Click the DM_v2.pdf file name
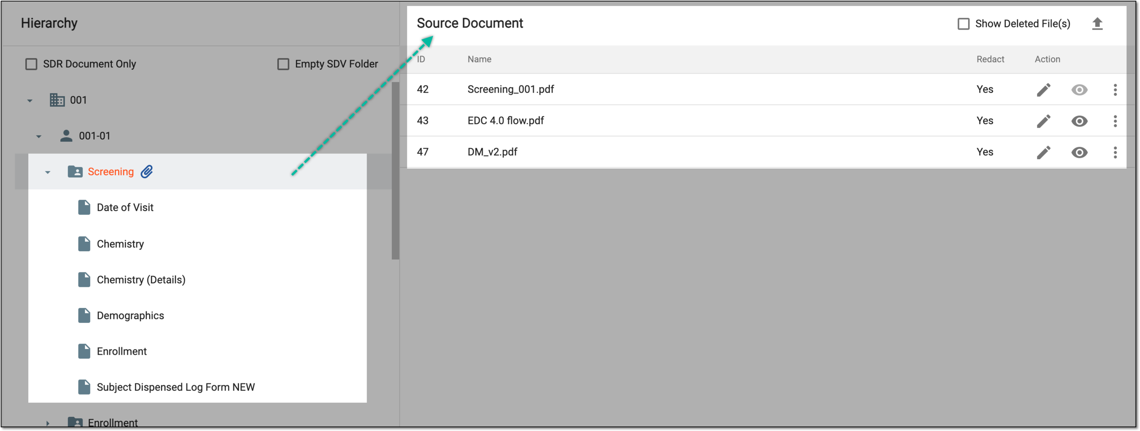 point(492,152)
